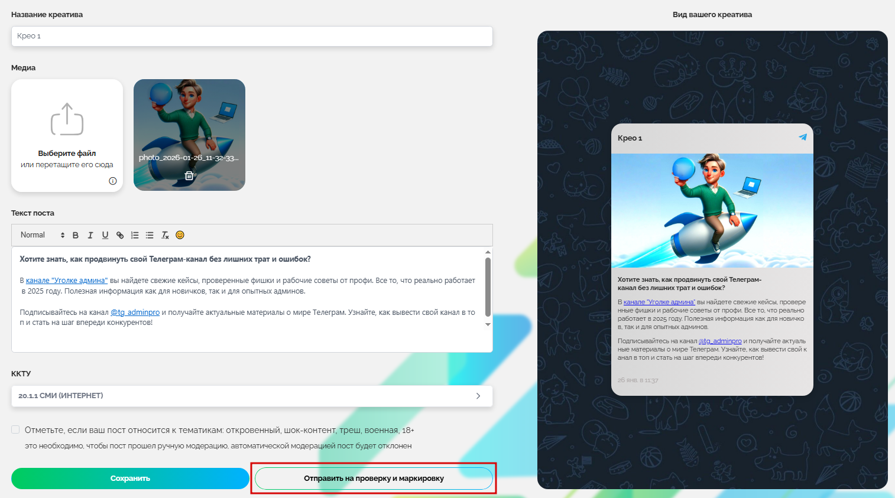
Task: Check the sensitive topics 18+ checkbox
Action: pos(16,429)
